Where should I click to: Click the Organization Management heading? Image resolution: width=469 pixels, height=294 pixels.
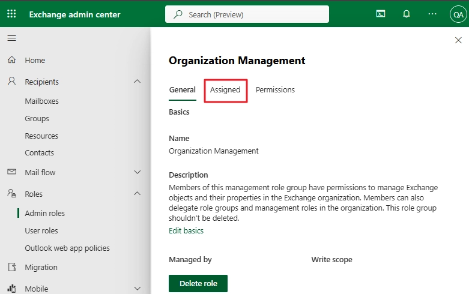point(237,61)
